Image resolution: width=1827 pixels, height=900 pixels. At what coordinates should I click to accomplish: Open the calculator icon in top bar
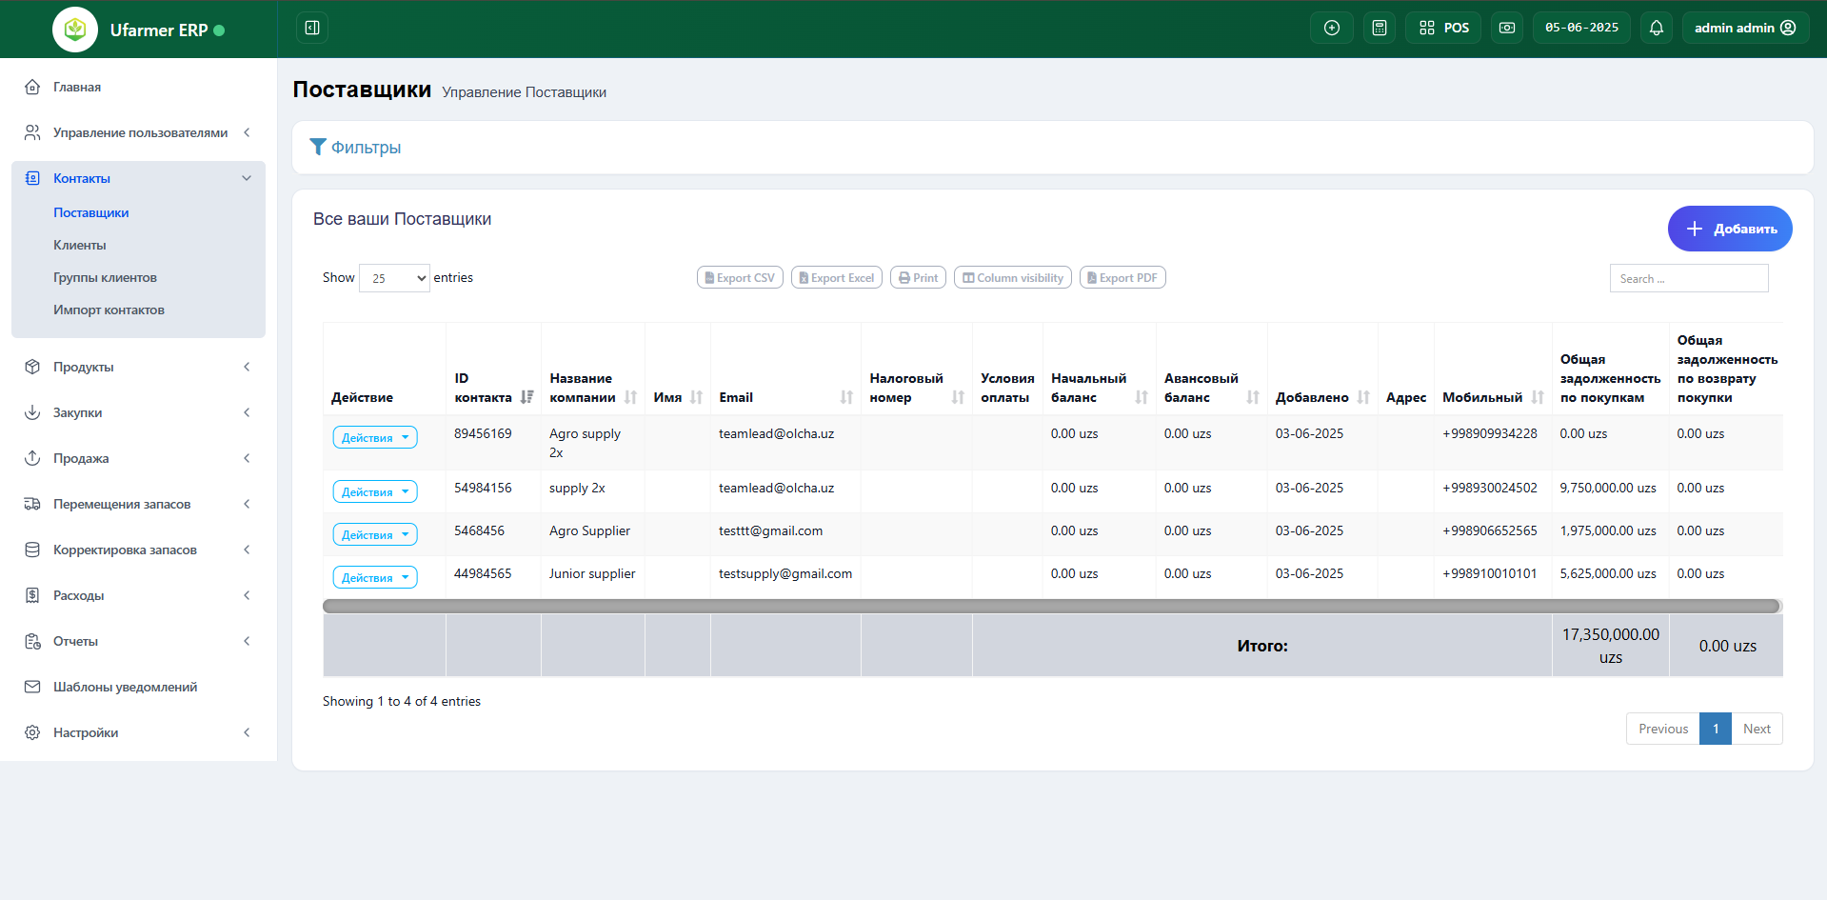[1380, 28]
